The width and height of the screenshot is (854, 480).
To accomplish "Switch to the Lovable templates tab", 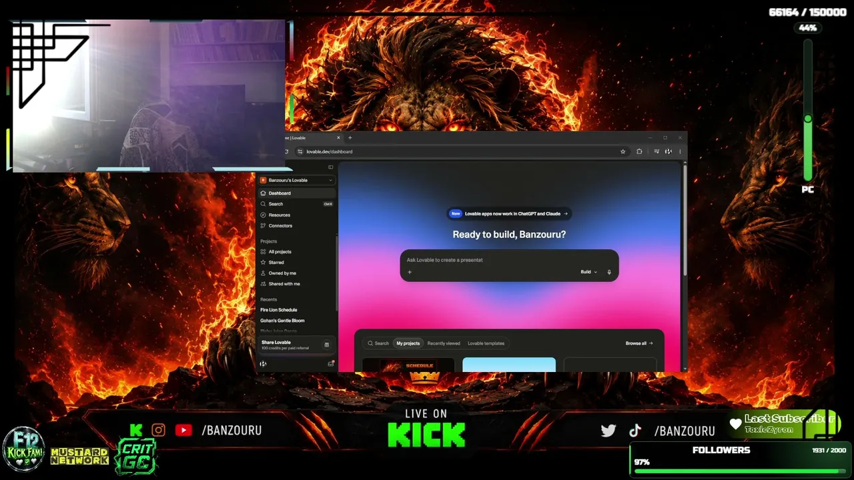I will click(486, 343).
